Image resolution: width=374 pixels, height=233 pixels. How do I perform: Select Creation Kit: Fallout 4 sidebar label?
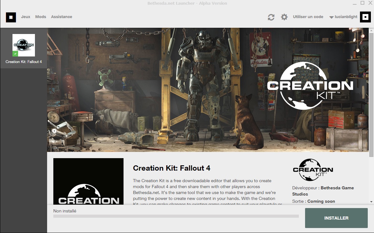coord(24,62)
